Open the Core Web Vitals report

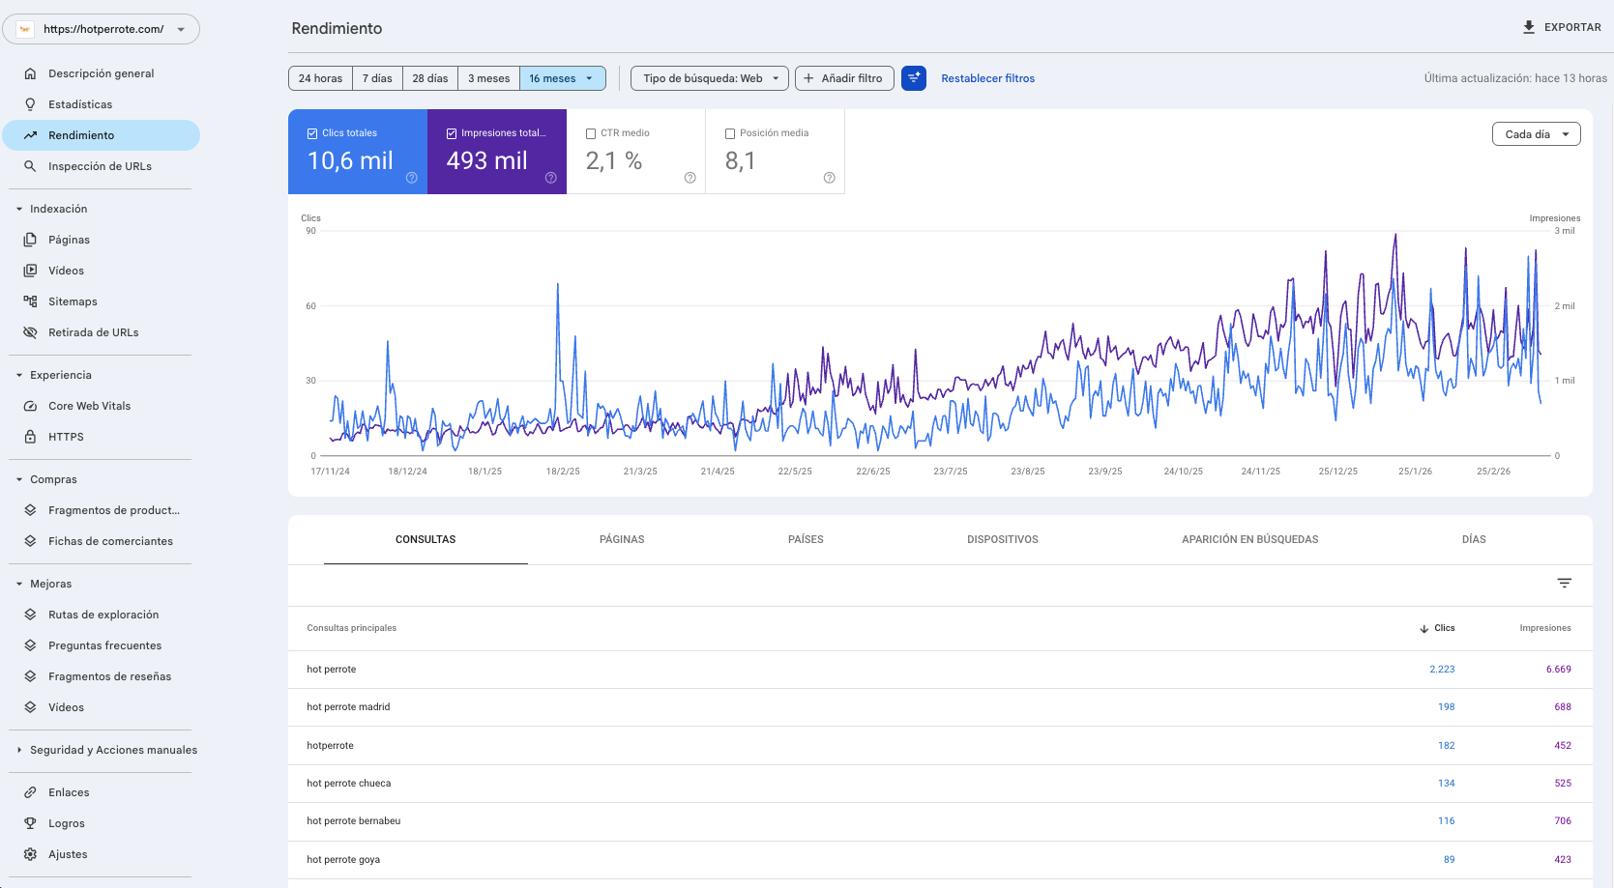89,405
